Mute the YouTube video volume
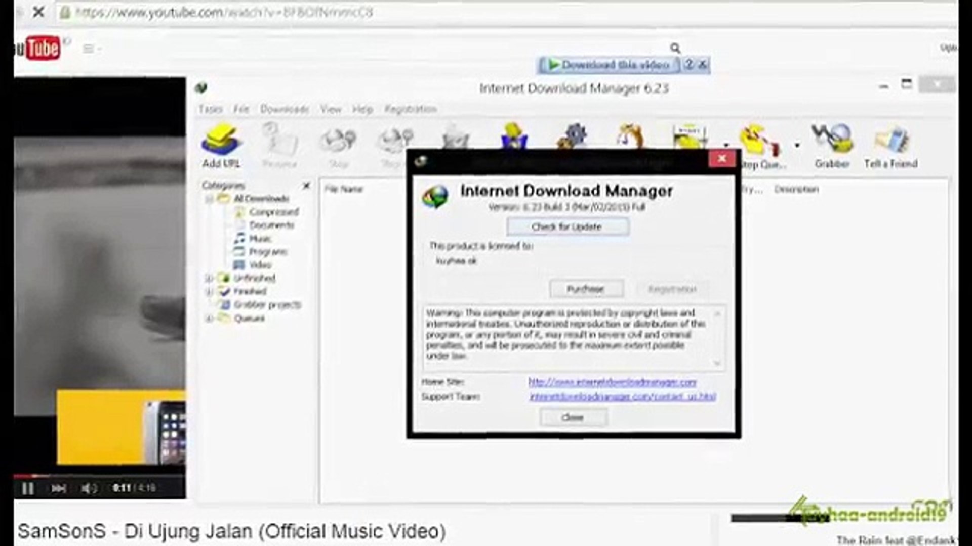 point(89,488)
